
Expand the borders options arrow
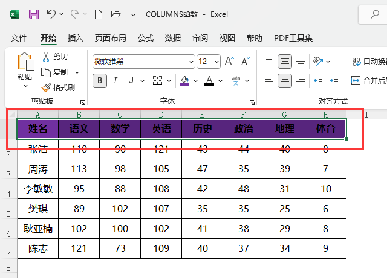coord(169,81)
